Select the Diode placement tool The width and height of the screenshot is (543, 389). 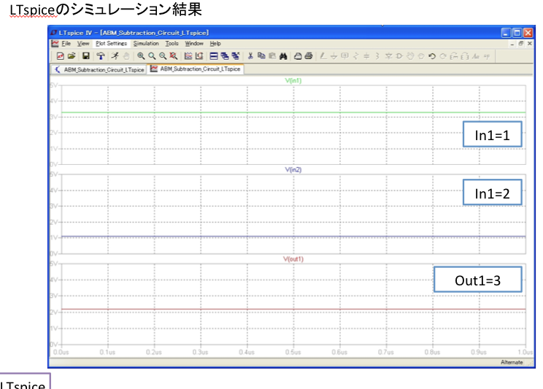[x=388, y=55]
